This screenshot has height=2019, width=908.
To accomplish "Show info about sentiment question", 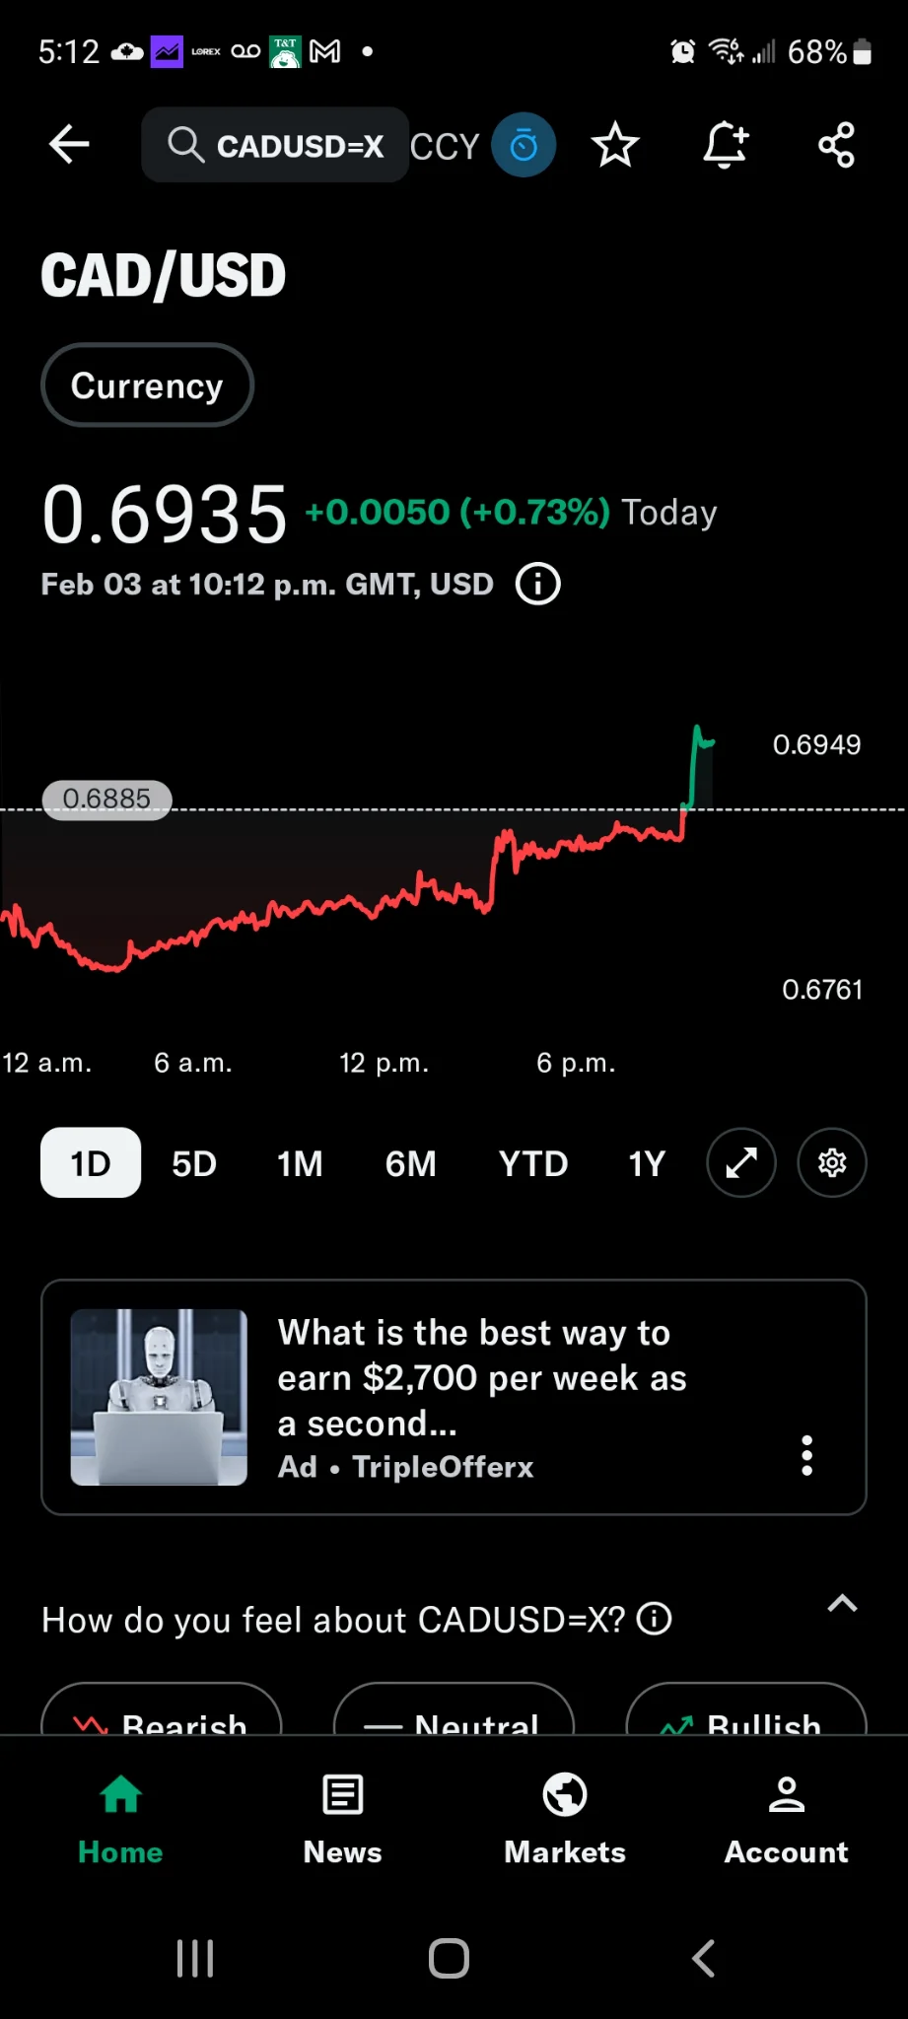I will pyautogui.click(x=655, y=1619).
